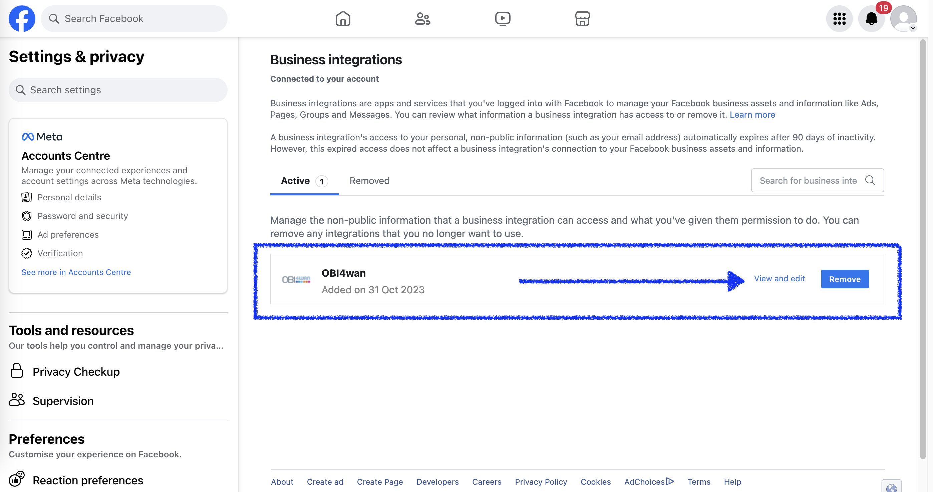Open Privacy Checkup

pos(76,372)
